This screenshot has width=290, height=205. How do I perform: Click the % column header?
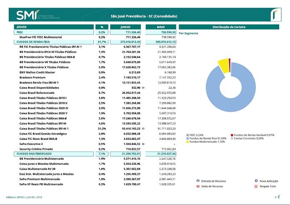pos(102,27)
